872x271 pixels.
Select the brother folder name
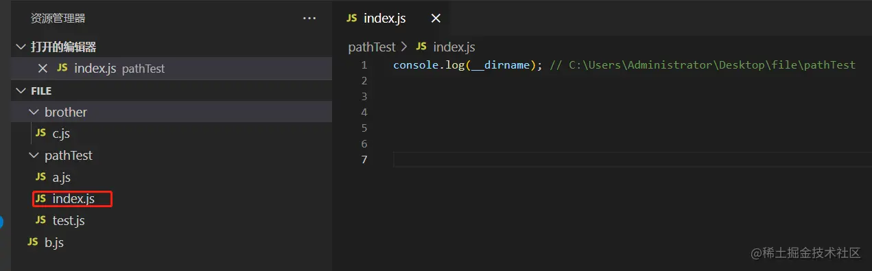coord(66,112)
